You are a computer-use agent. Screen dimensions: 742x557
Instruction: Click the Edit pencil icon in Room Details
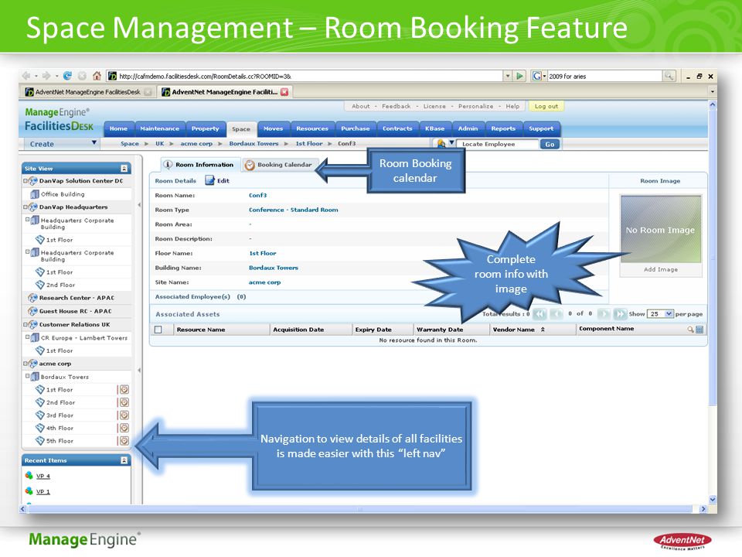coord(209,180)
